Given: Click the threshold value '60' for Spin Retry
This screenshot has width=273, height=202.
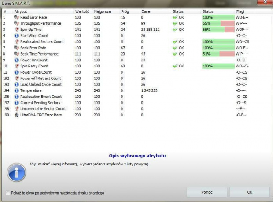Looking at the screenshot, I should pos(123,66).
